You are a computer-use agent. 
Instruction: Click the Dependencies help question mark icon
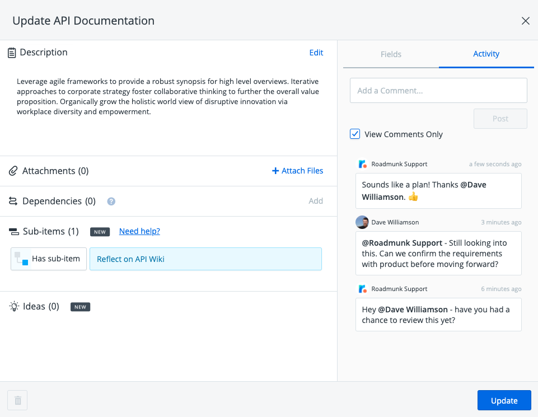[x=111, y=201]
